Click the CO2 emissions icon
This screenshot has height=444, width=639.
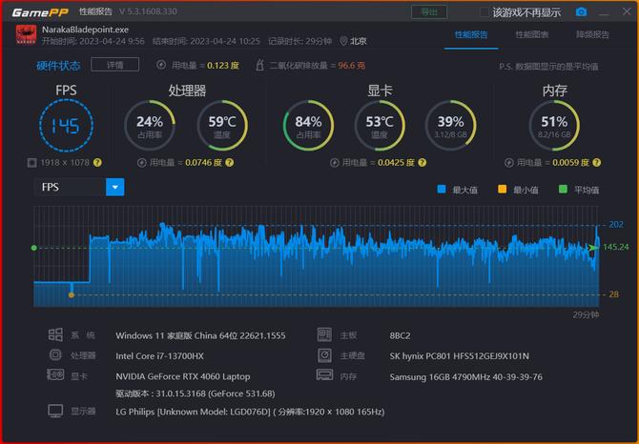pyautogui.click(x=260, y=66)
